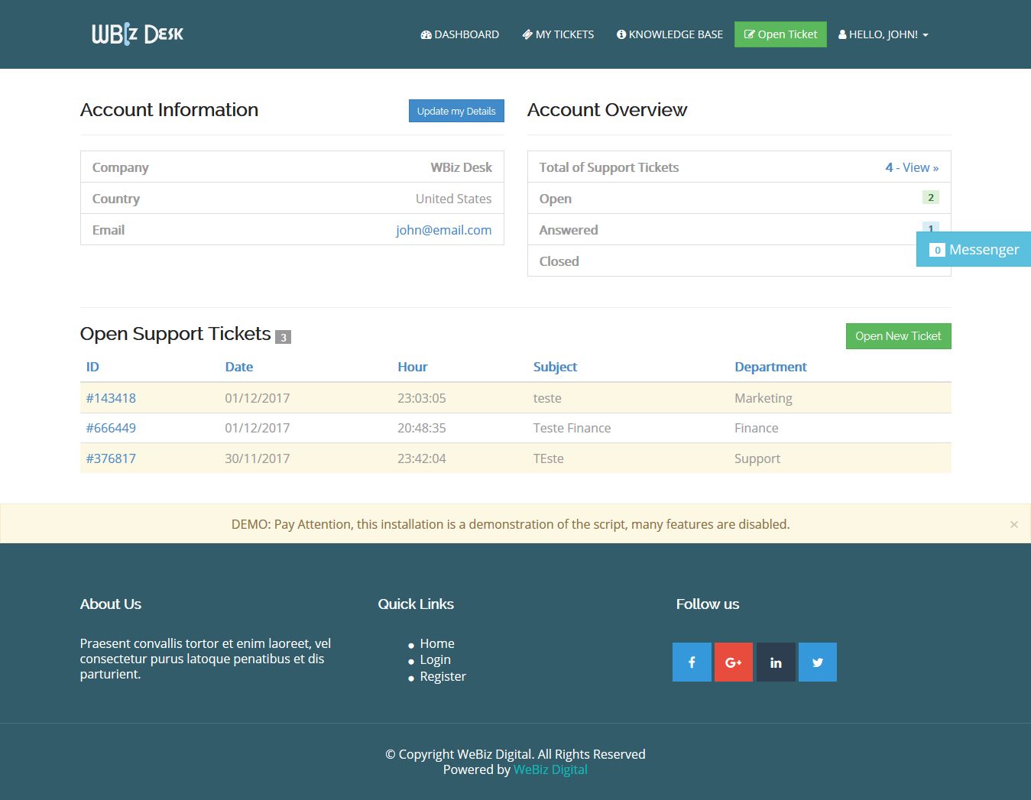The image size is (1031, 800).
Task: Open the LinkedIn social icon
Action: click(x=776, y=662)
